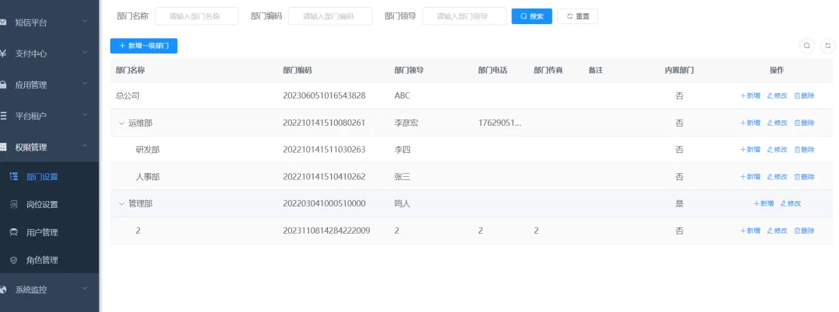Screen dimensions: 839x312
Task: Focus the 部门领导 input field
Action: [464, 16]
